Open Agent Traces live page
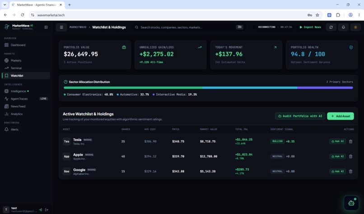364x214 pixels. 26,99
